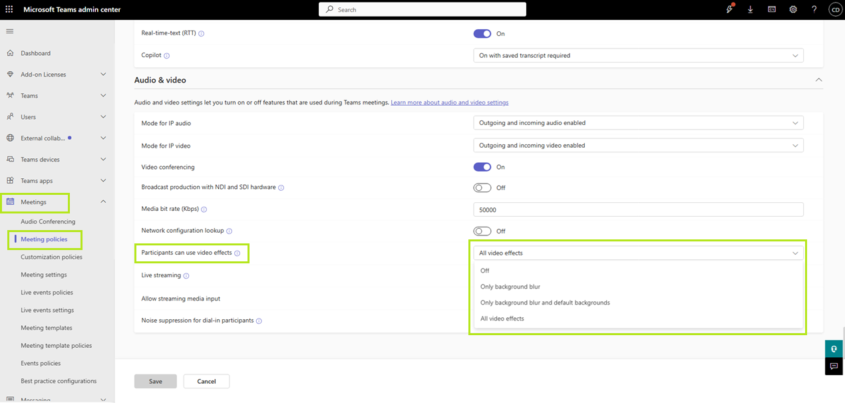Select Off in video effects list
Viewport: 845px width, 403px height.
click(x=638, y=271)
